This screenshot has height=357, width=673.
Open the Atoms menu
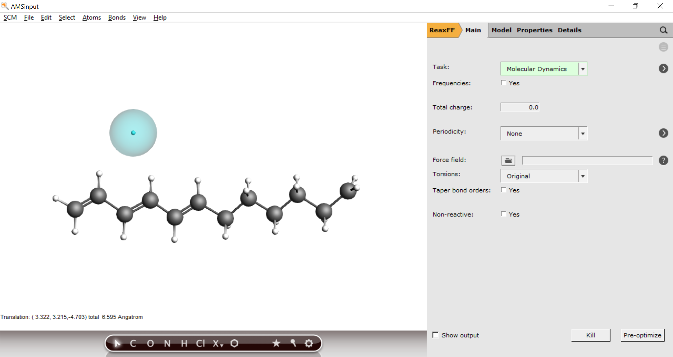pyautogui.click(x=91, y=17)
